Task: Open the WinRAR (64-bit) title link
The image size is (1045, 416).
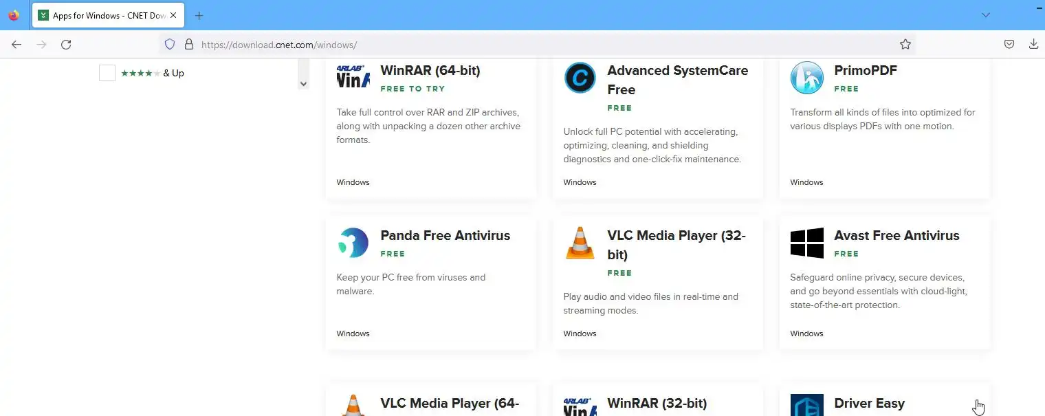Action: pos(430,70)
